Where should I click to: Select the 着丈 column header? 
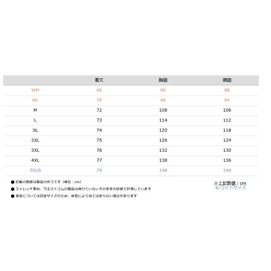point(99,80)
